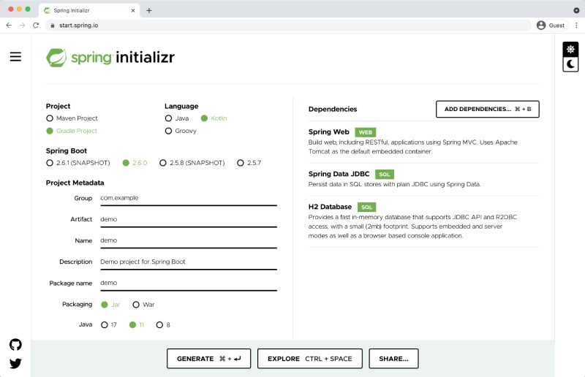Select Spring Boot 2.5.7

click(x=249, y=163)
